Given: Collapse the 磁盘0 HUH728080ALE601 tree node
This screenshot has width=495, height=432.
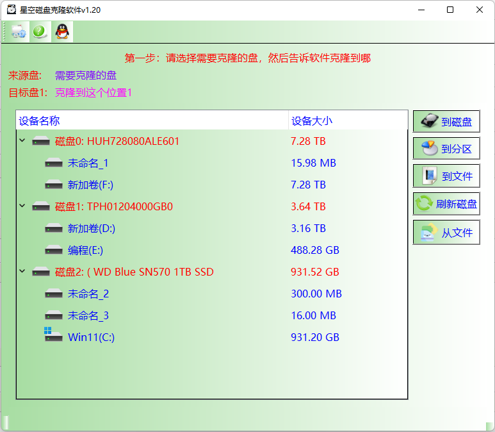Looking at the screenshot, I should (22, 141).
